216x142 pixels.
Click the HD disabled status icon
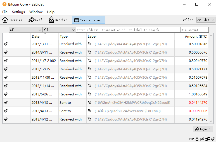click(x=202, y=139)
